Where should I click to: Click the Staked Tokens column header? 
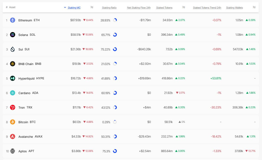(x=164, y=7)
